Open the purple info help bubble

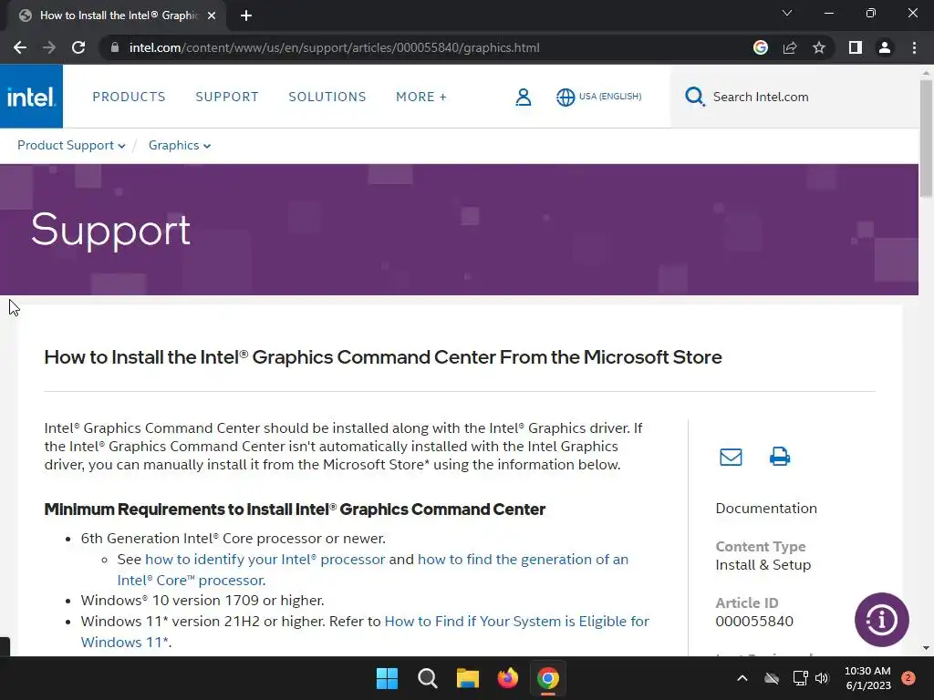point(882,620)
